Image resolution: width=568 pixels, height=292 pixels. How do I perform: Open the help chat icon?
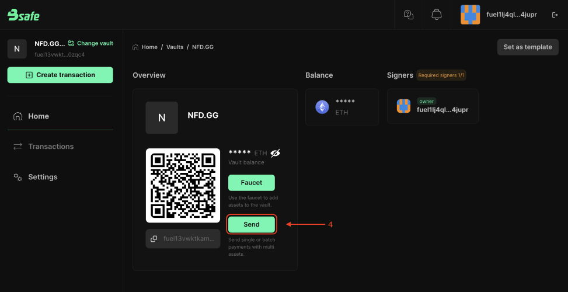408,15
